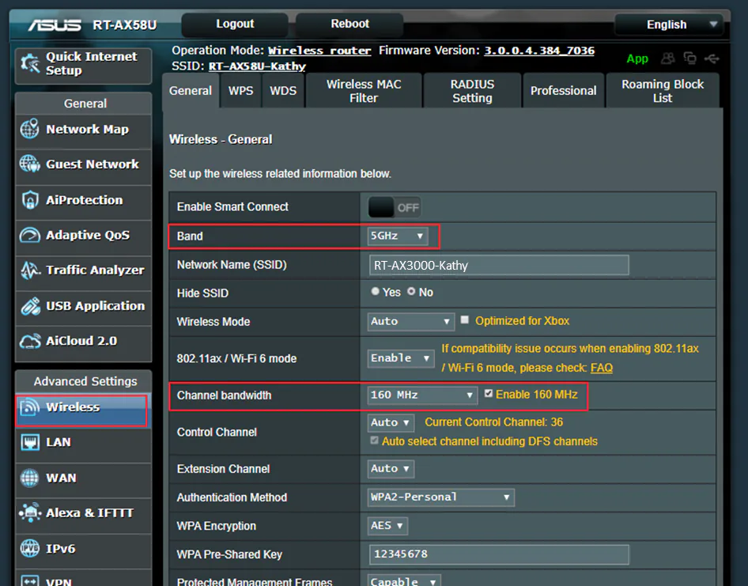748x586 pixels.
Task: Click the AiProtection shield icon
Action: click(x=30, y=199)
